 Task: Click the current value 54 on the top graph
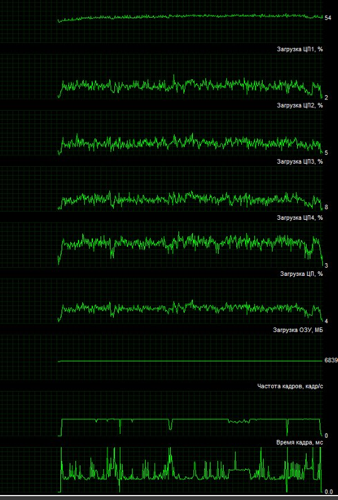click(328, 18)
